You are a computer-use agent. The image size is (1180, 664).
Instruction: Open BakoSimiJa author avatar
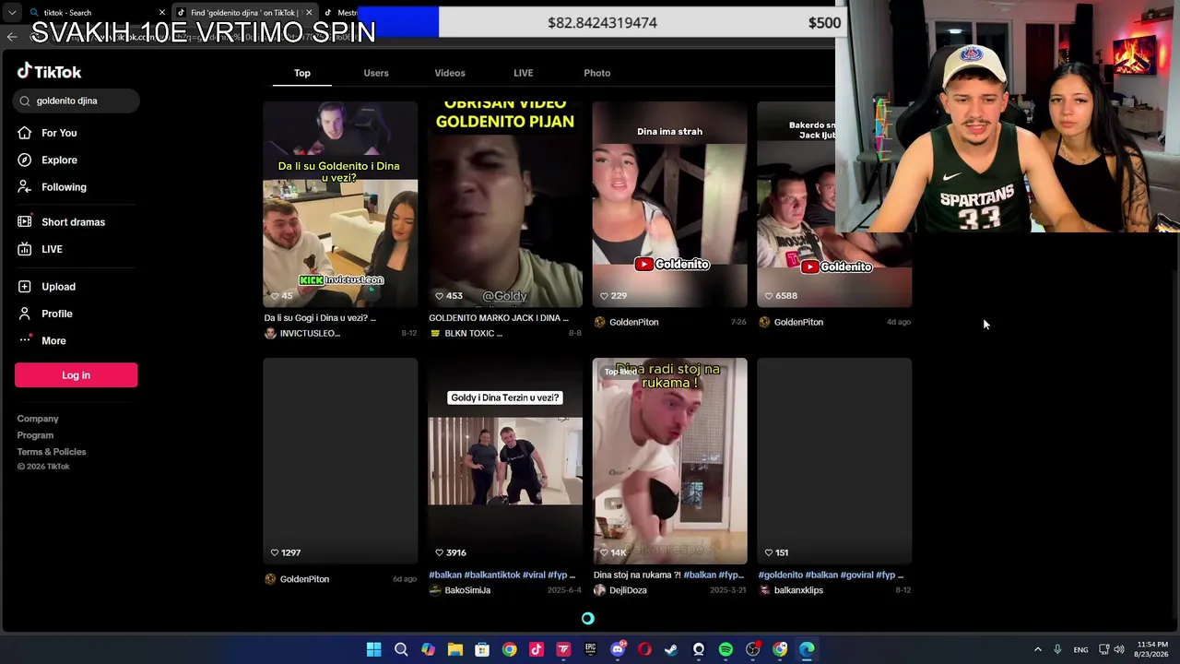pos(435,590)
